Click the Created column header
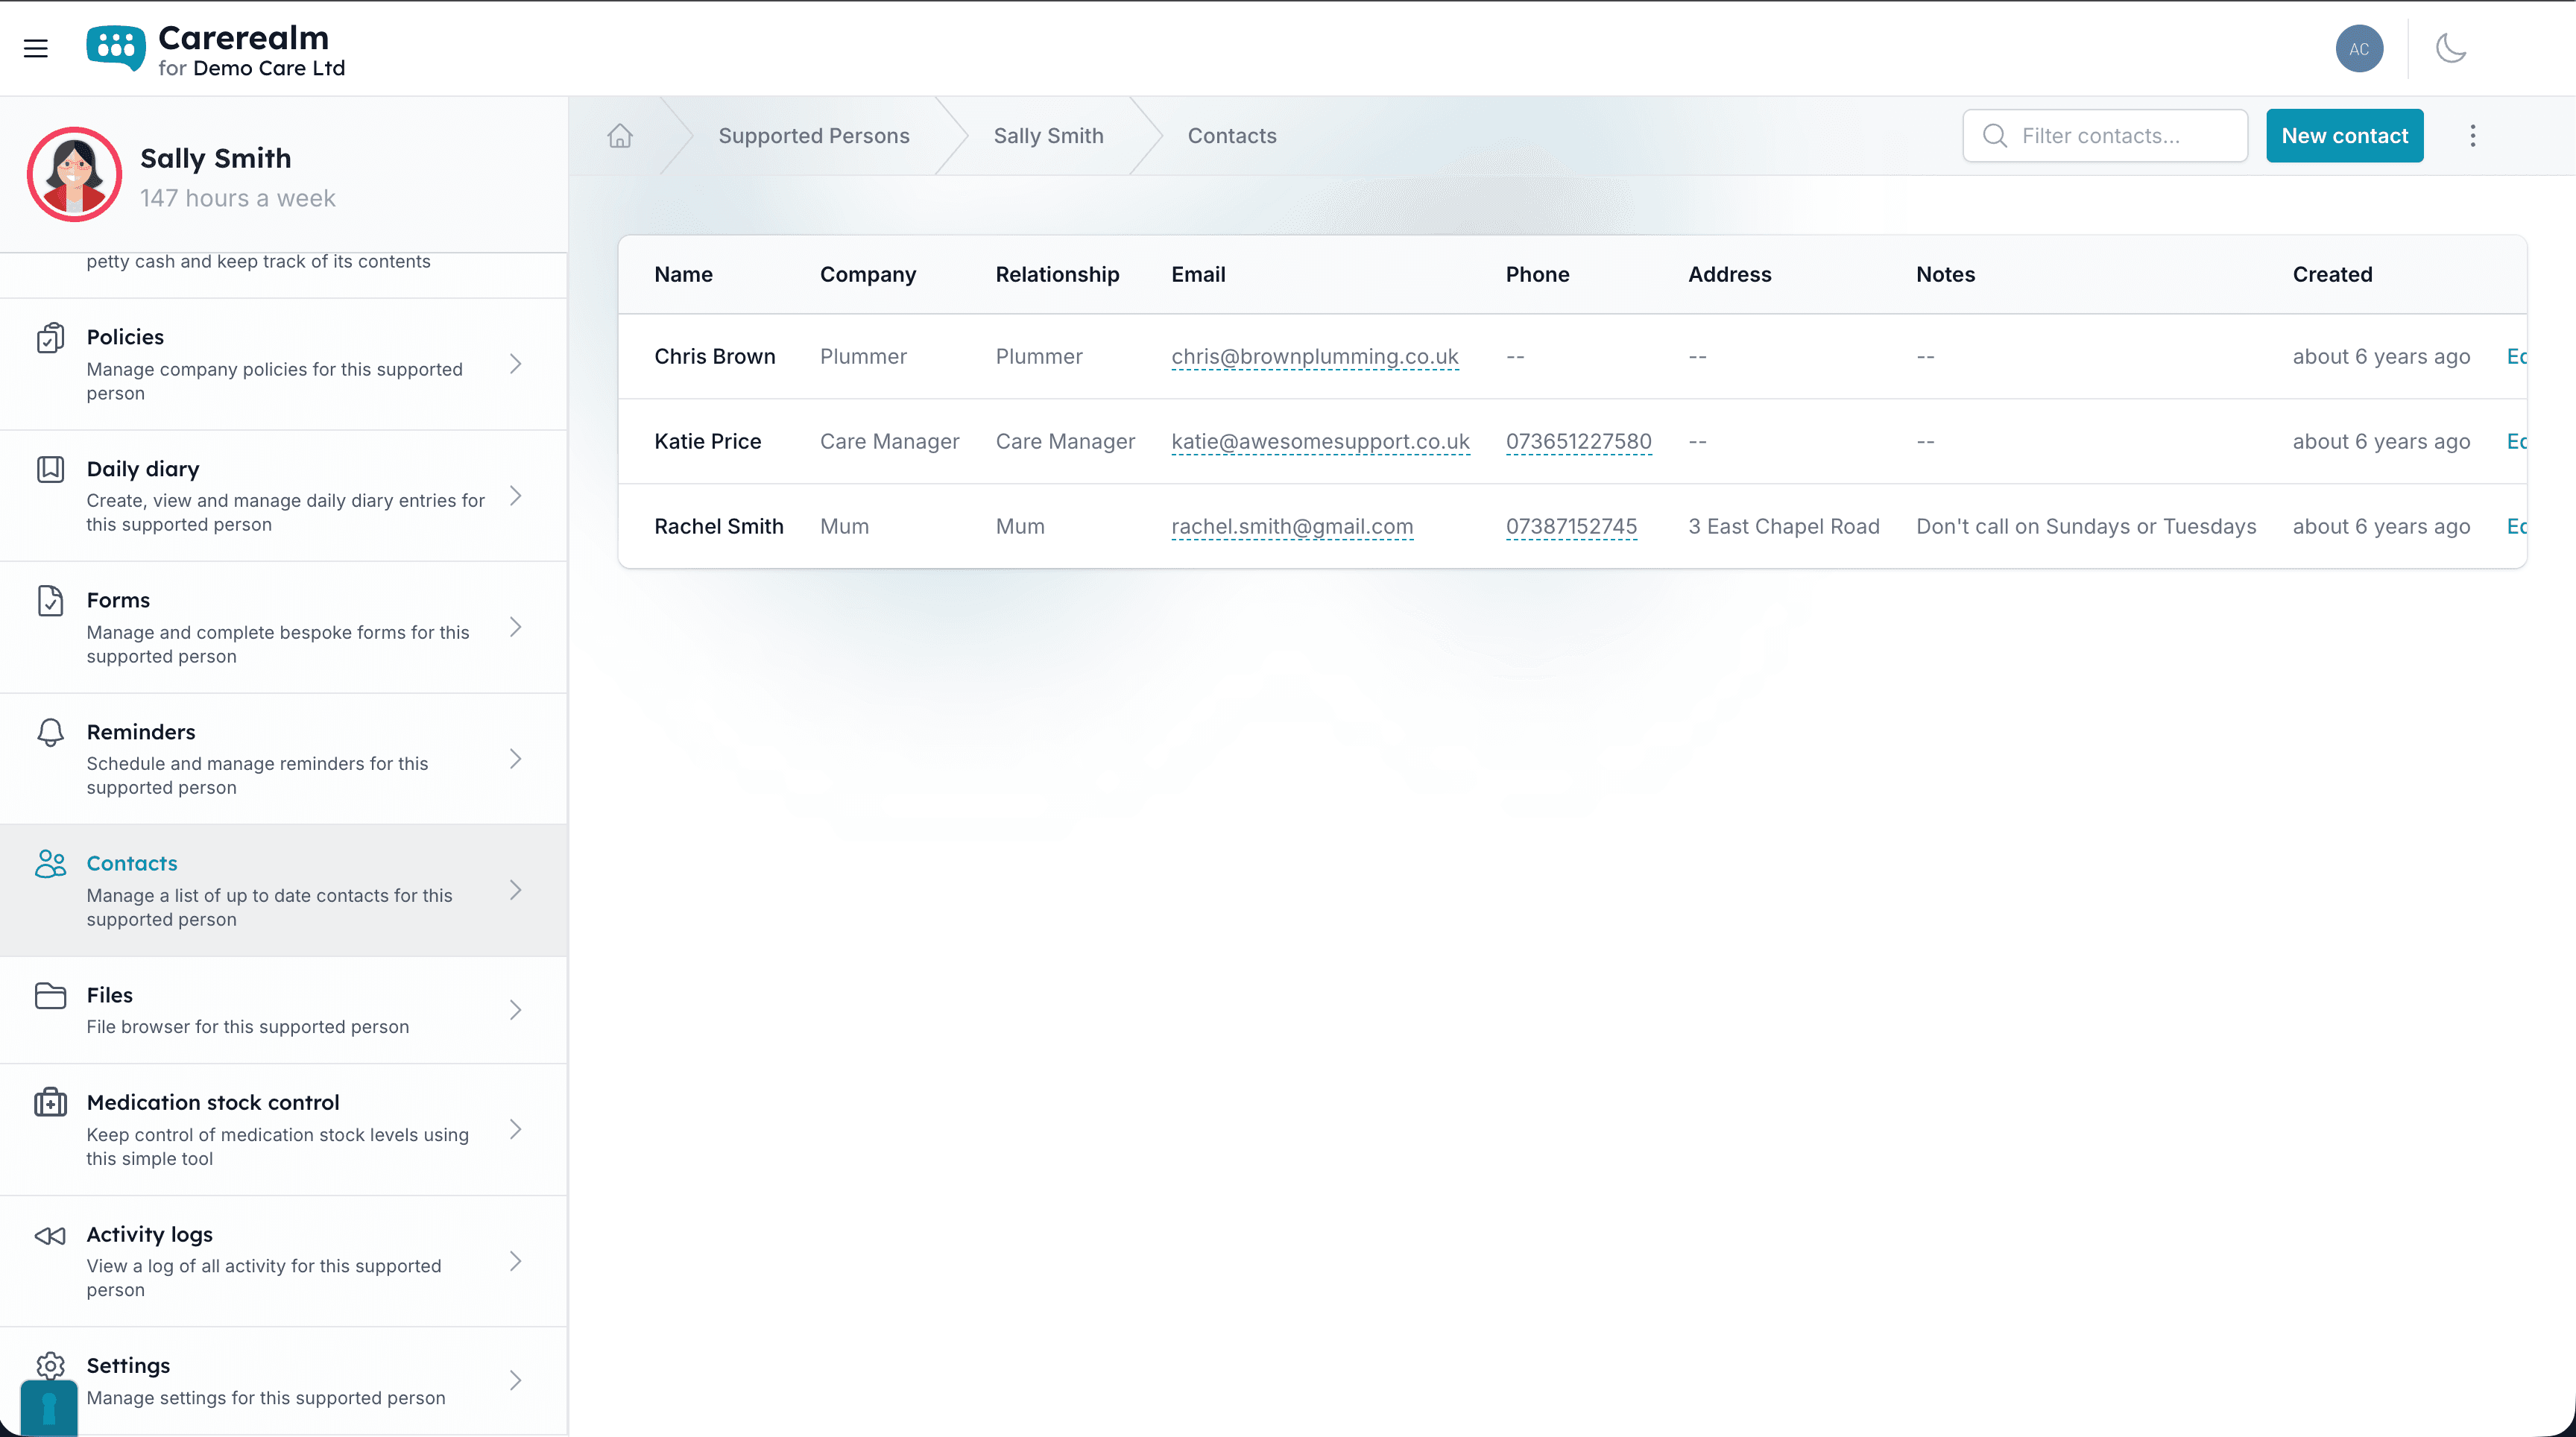Image resolution: width=2576 pixels, height=1437 pixels. click(2332, 275)
